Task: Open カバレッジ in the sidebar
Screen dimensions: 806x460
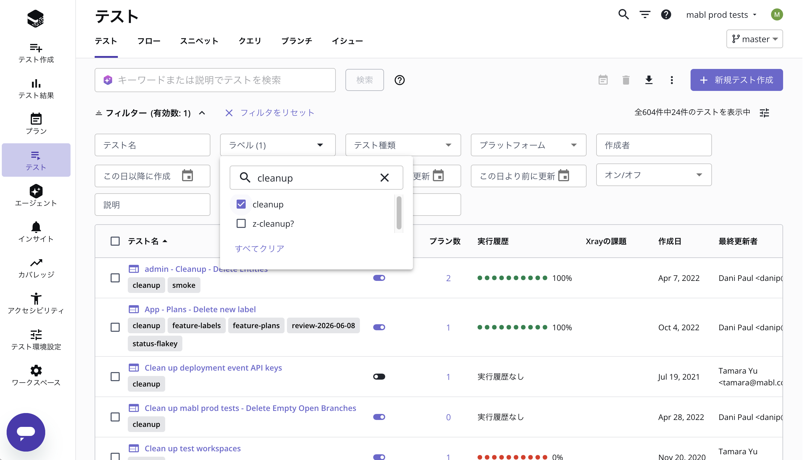Action: pyautogui.click(x=36, y=269)
